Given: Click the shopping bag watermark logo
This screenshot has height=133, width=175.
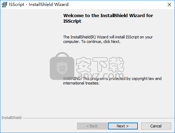Looking at the screenshot, I should (x=62, y=66).
